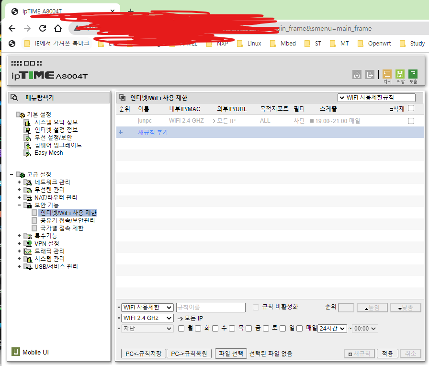The width and height of the screenshot is (429, 366).
Task: Click the 네트워크 관리 folder icon
Action: click(28, 183)
